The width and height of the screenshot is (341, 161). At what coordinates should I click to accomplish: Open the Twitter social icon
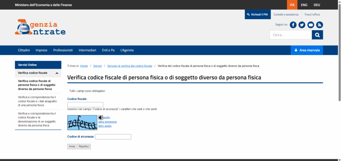pos(302,25)
